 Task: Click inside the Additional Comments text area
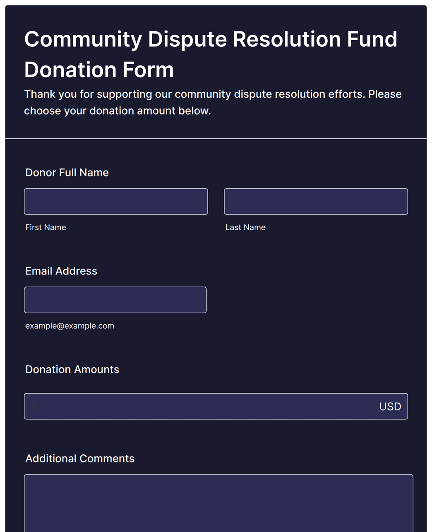(218, 503)
